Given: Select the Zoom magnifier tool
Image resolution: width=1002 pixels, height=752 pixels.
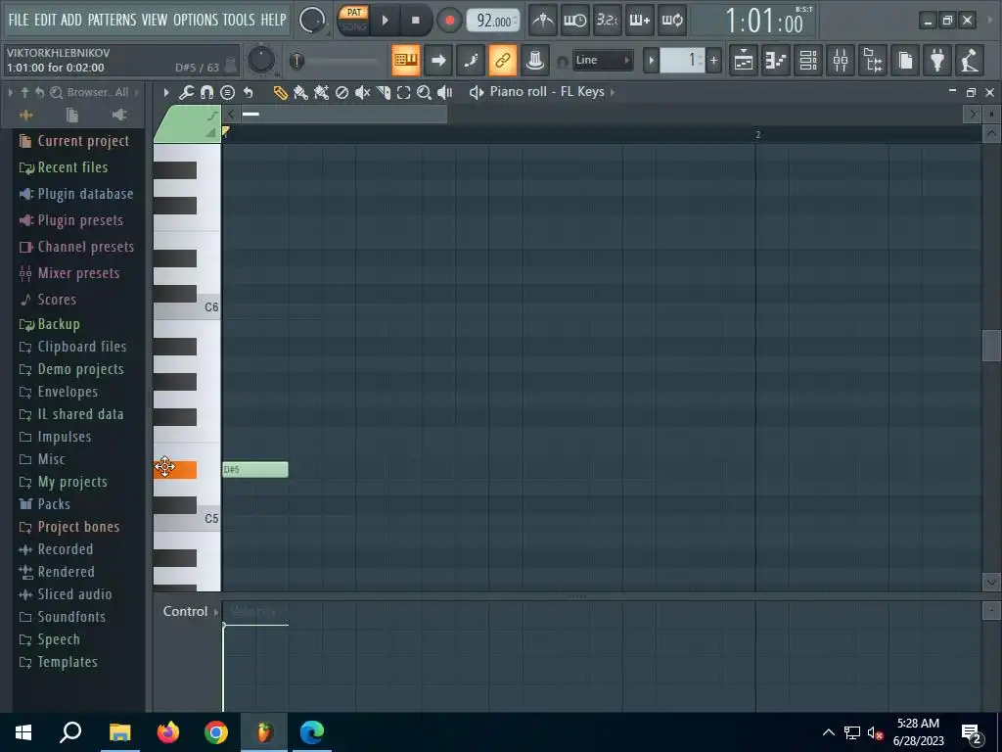Looking at the screenshot, I should [x=424, y=93].
